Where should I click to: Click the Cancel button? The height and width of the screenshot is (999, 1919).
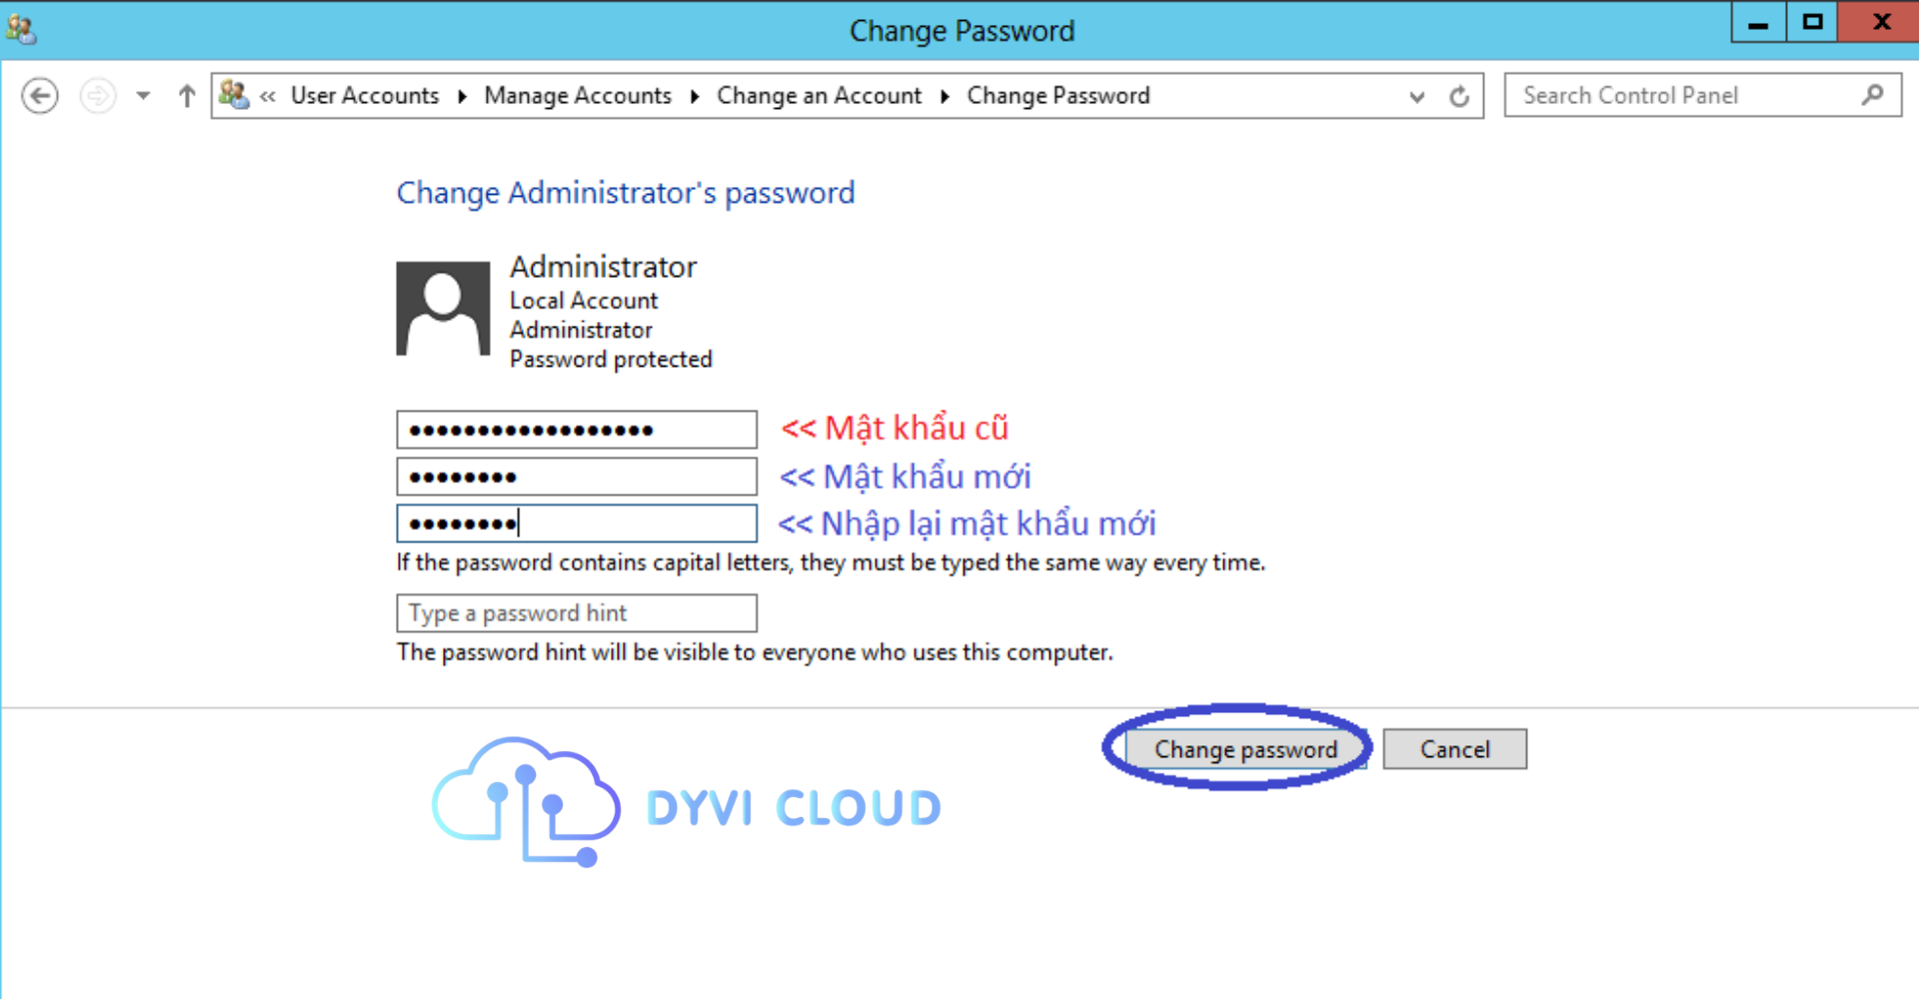tap(1454, 748)
